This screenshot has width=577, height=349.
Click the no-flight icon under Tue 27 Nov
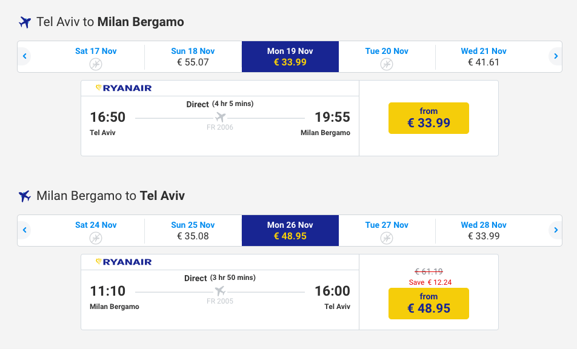click(x=387, y=238)
